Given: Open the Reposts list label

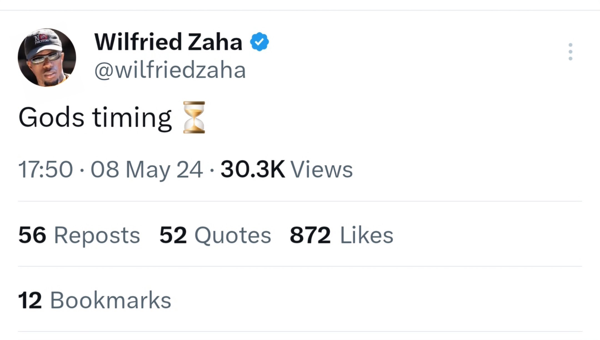Looking at the screenshot, I should point(97,235).
